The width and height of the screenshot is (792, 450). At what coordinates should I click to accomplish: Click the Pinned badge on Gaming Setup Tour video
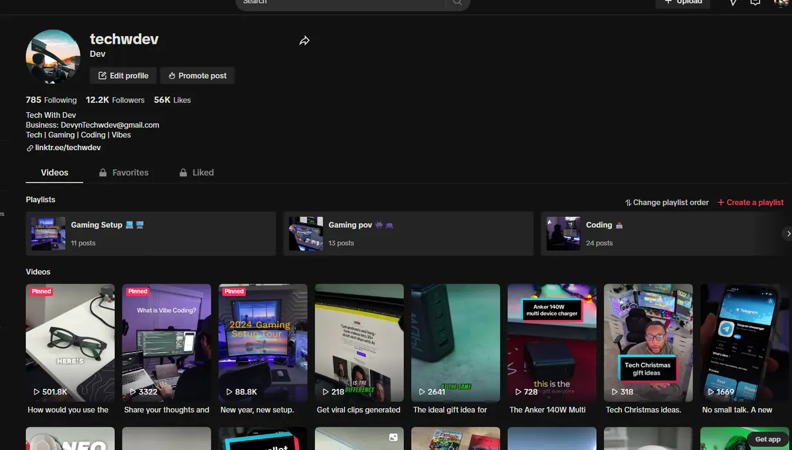(235, 292)
